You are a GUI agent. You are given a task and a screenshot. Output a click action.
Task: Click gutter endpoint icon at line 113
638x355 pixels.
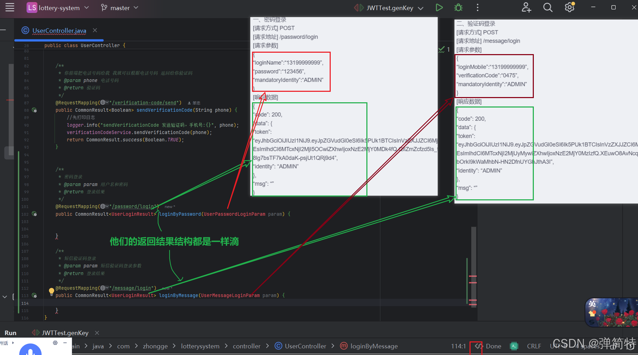[34, 295]
